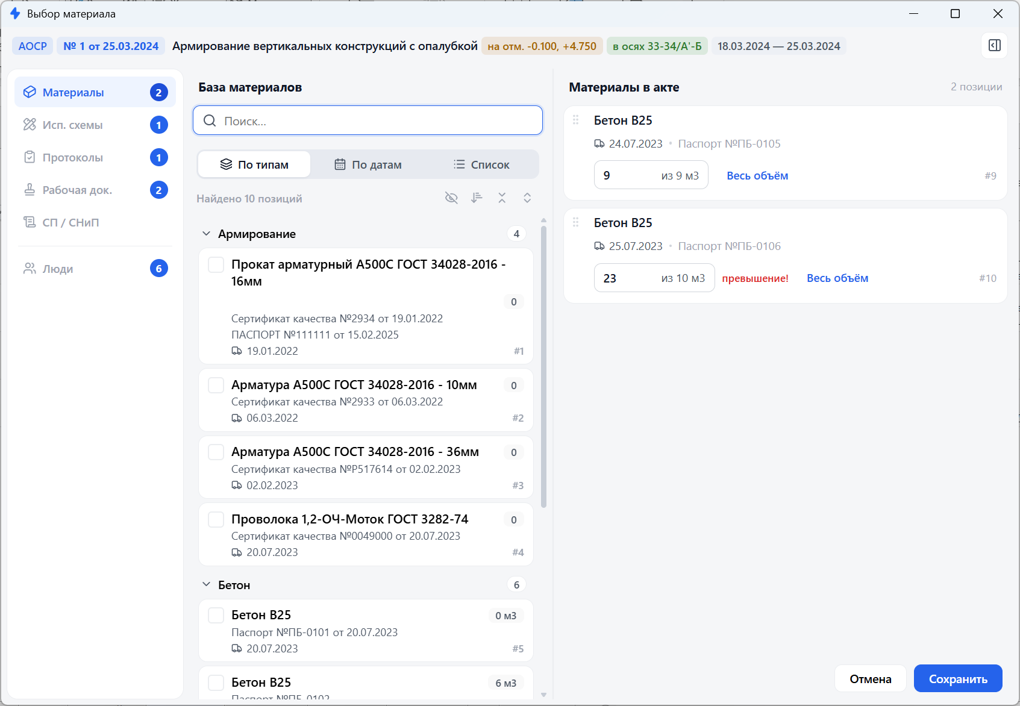Image resolution: width=1020 pixels, height=706 pixels.
Task: Check Арматура A500C 10мм checkbox
Action: (216, 385)
